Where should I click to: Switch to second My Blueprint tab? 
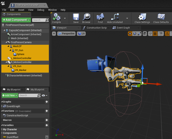[x=37, y=90]
